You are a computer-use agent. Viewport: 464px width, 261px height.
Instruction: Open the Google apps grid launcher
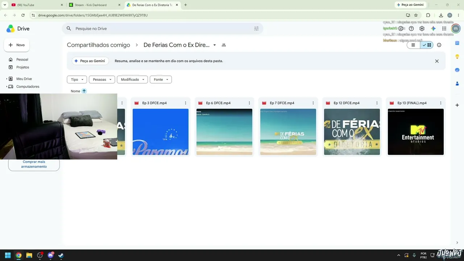[x=444, y=29]
